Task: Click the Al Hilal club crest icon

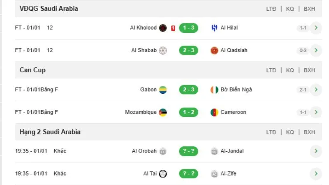Action: [x=214, y=28]
